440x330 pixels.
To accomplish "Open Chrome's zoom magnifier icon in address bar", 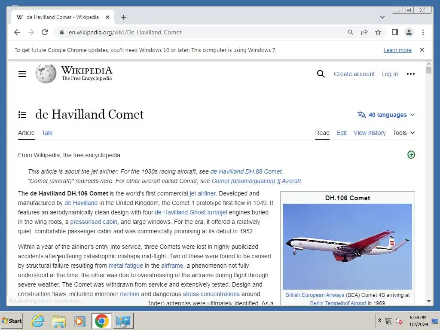I will pos(351,32).
